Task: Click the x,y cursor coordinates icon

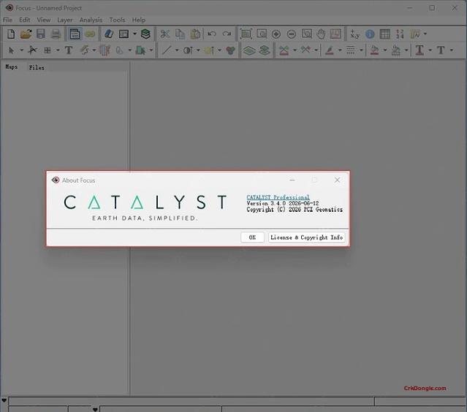Action: pyautogui.click(x=354, y=34)
